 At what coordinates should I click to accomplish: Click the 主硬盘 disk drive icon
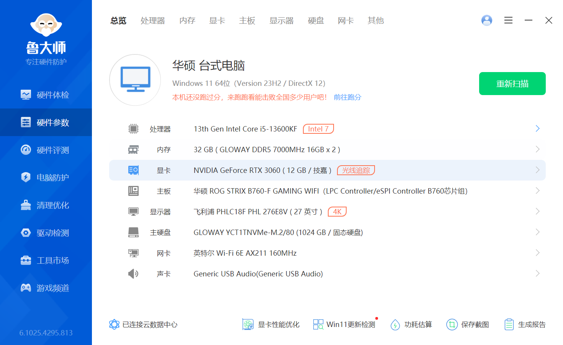pos(133,232)
